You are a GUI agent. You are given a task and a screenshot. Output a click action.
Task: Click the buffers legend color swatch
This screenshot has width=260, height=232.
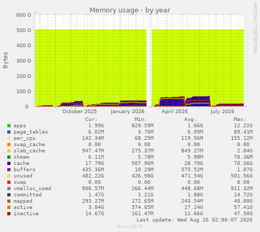tap(9, 170)
